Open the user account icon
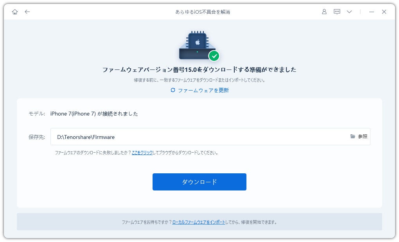The height and width of the screenshot is (242, 399). (x=324, y=12)
